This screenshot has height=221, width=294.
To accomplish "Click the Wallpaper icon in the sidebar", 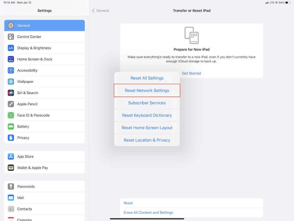I will click(11, 81).
